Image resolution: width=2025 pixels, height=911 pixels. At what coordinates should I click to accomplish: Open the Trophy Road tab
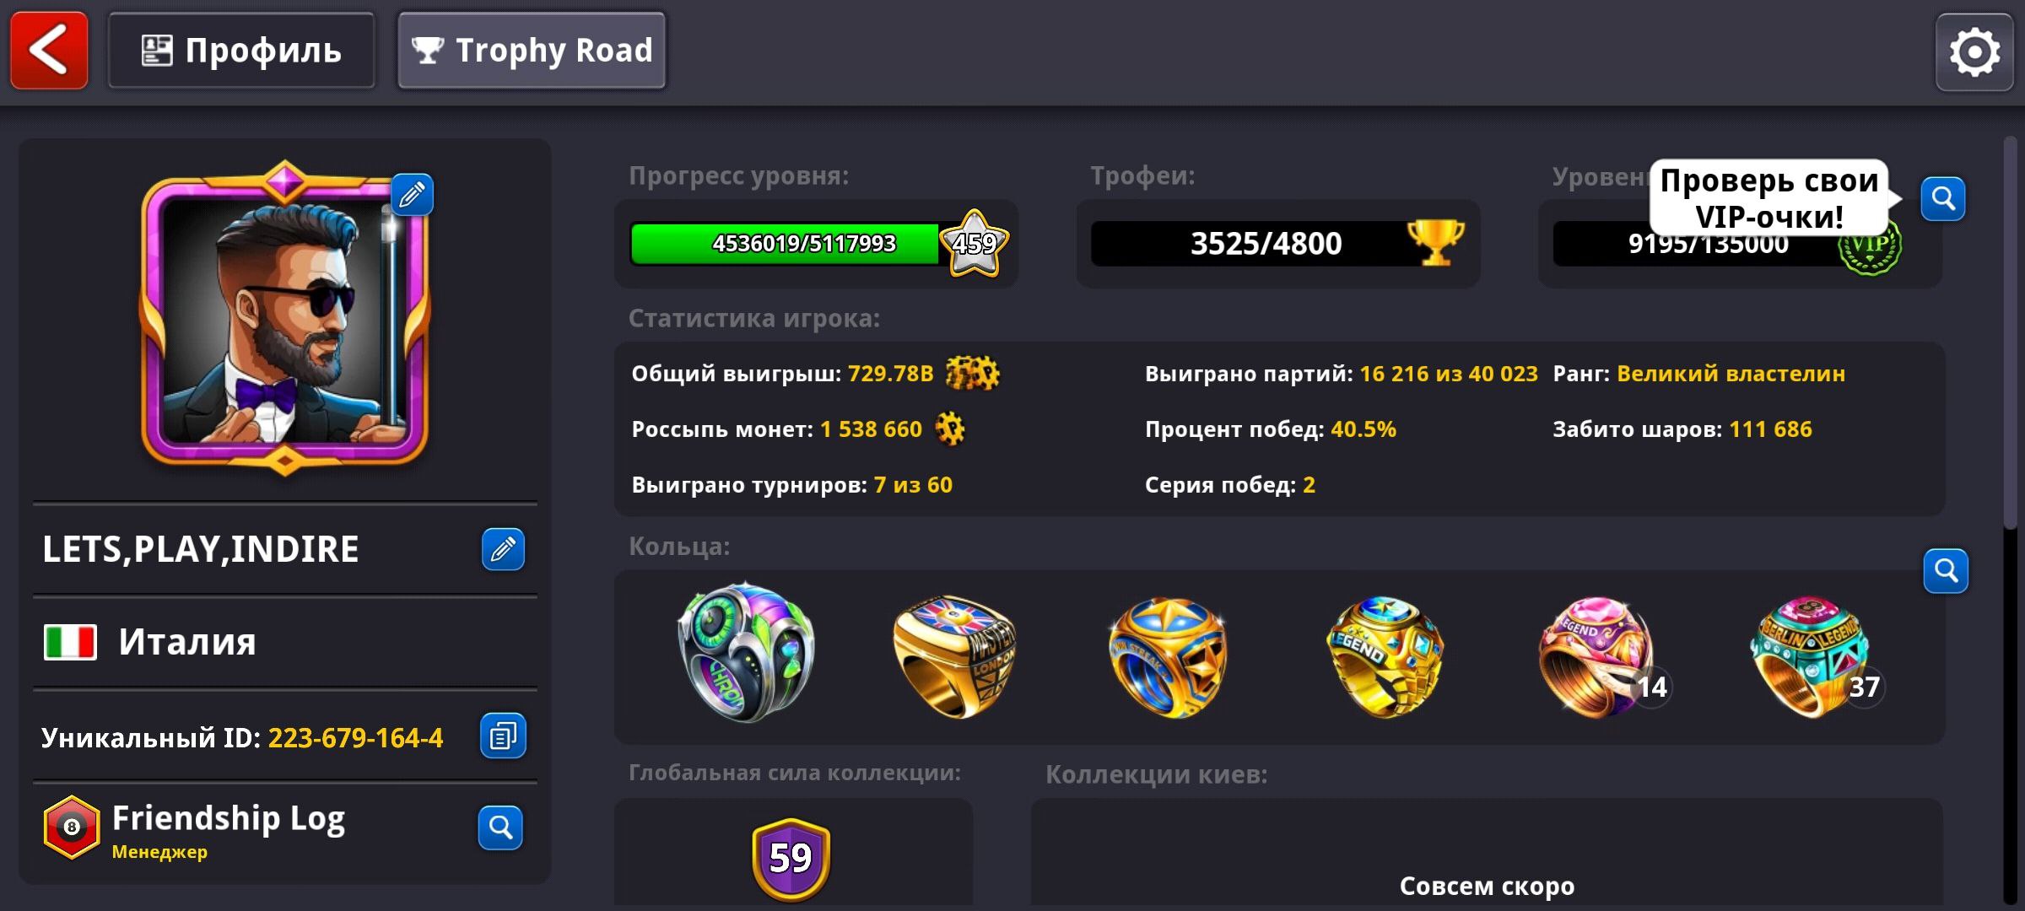click(532, 51)
